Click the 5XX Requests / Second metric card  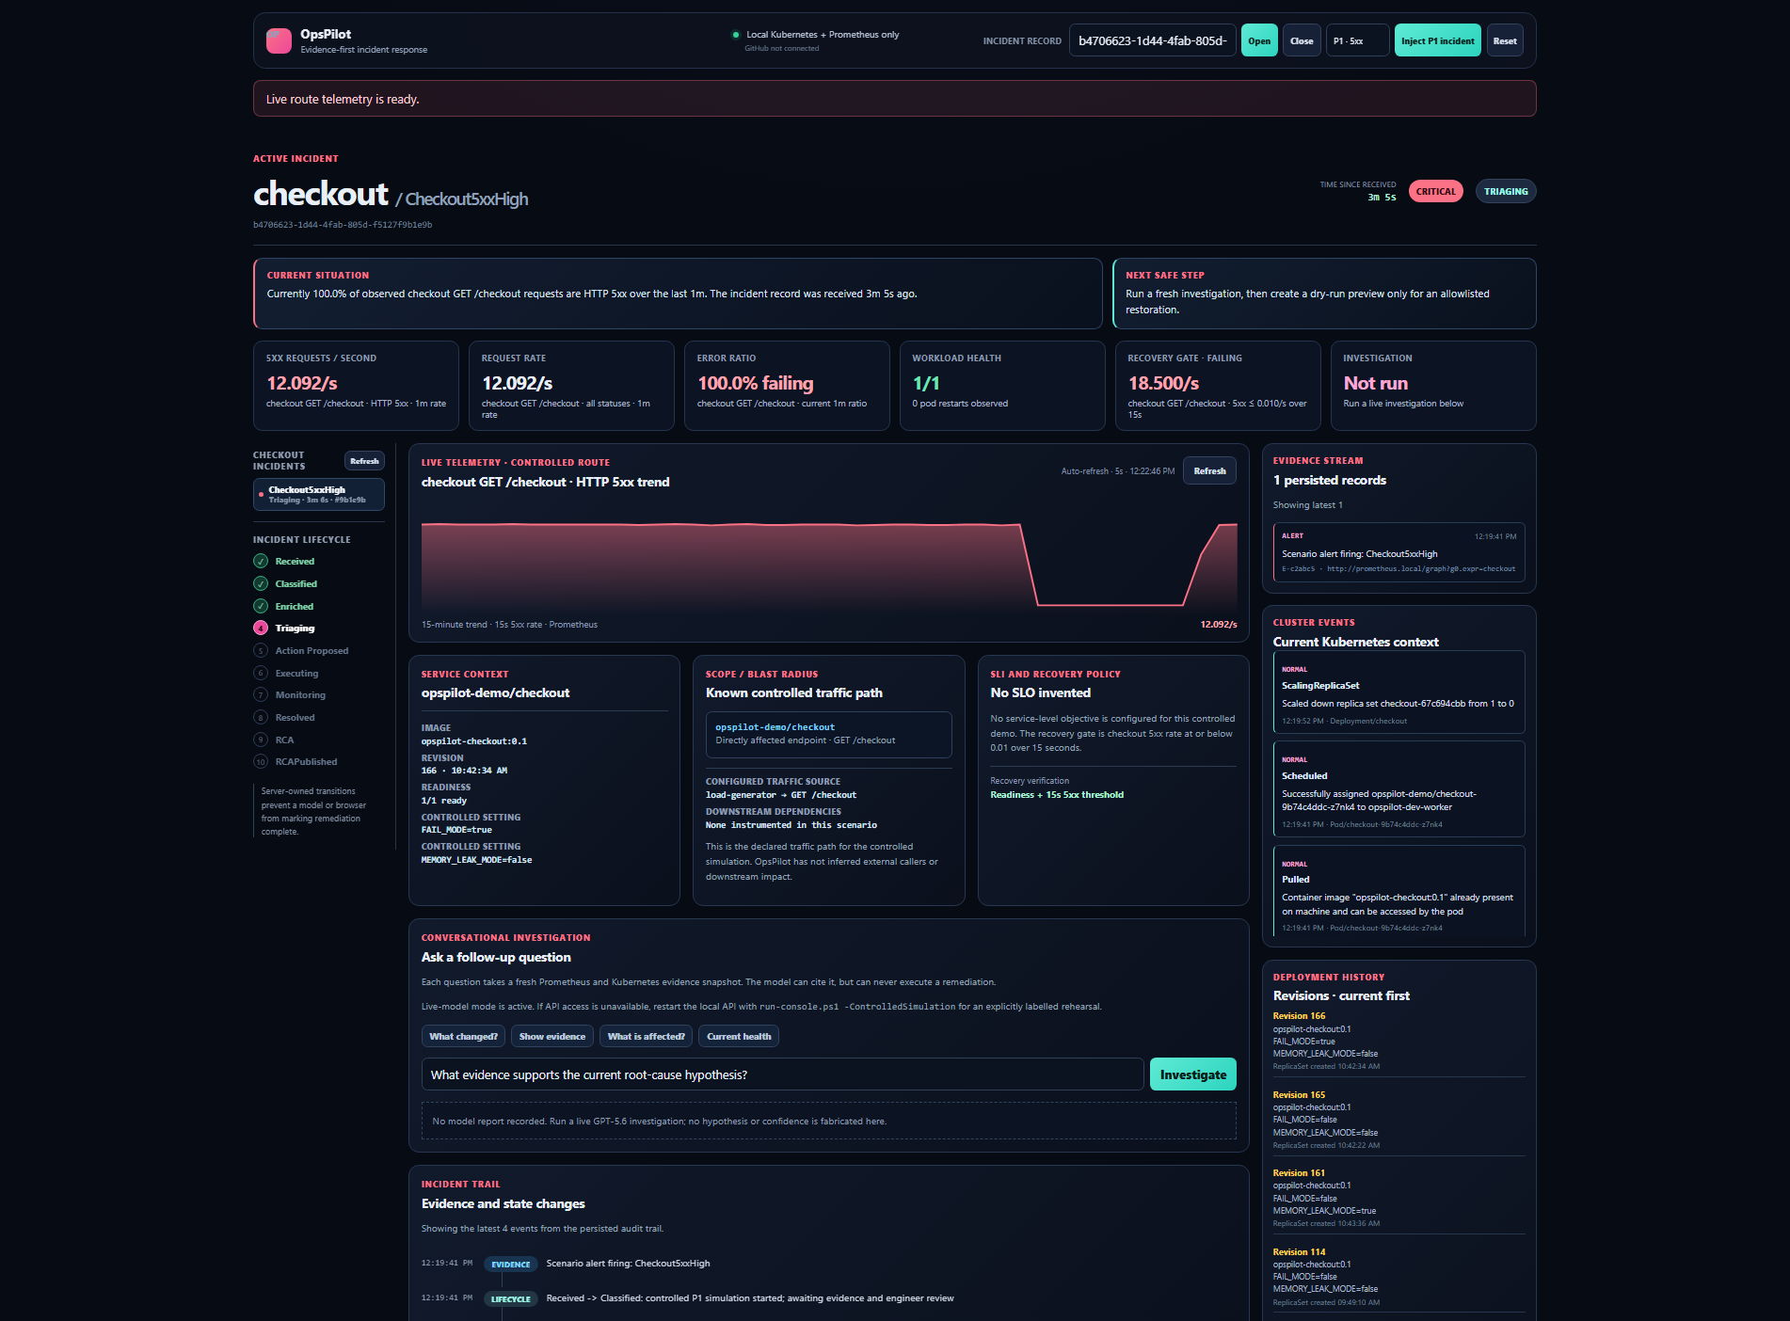[x=356, y=386]
